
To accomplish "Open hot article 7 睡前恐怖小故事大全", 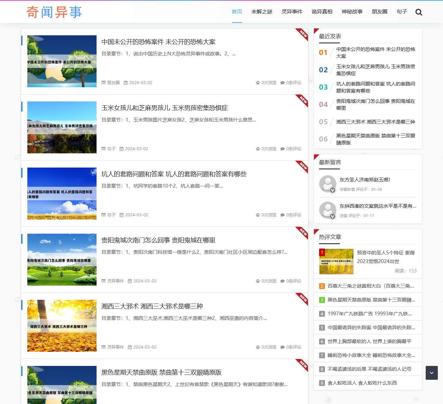I will (x=371, y=355).
